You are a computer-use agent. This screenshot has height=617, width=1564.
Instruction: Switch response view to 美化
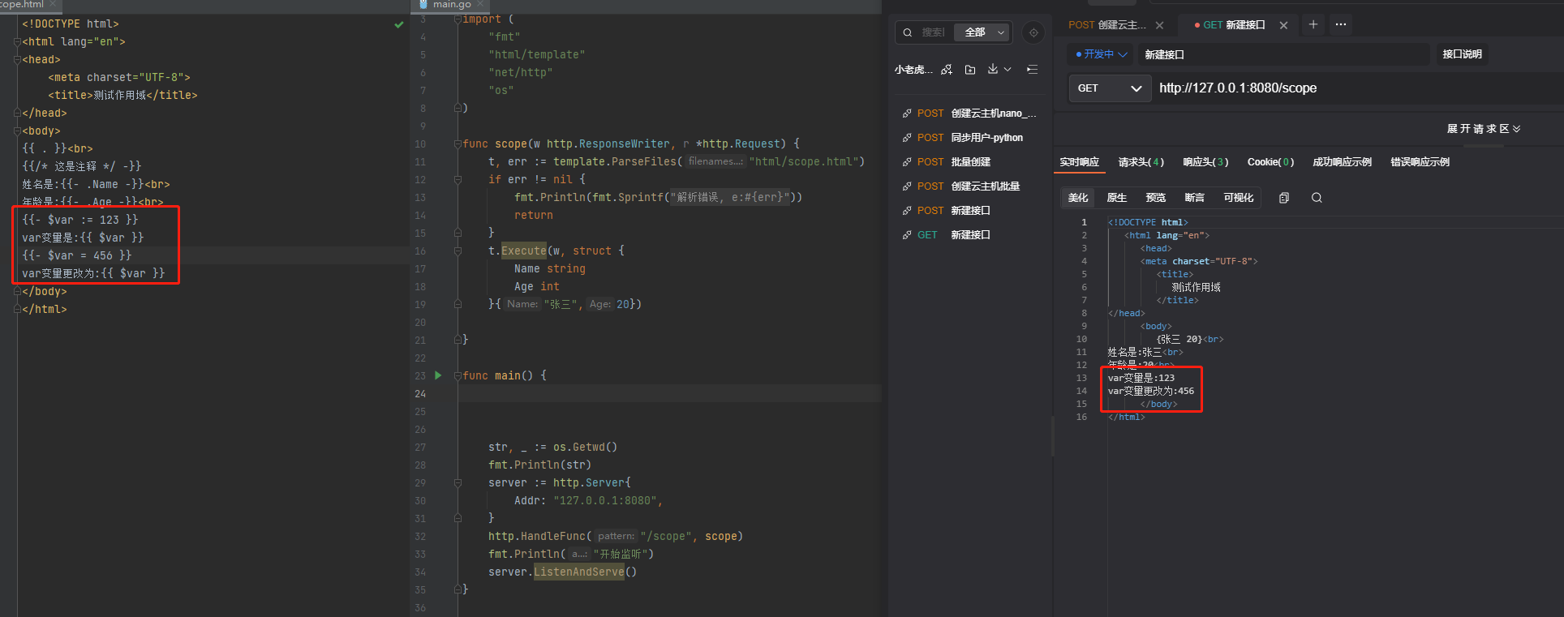(1078, 198)
